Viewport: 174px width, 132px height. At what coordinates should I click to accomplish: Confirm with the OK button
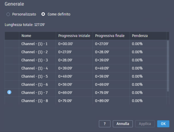click(x=163, y=124)
